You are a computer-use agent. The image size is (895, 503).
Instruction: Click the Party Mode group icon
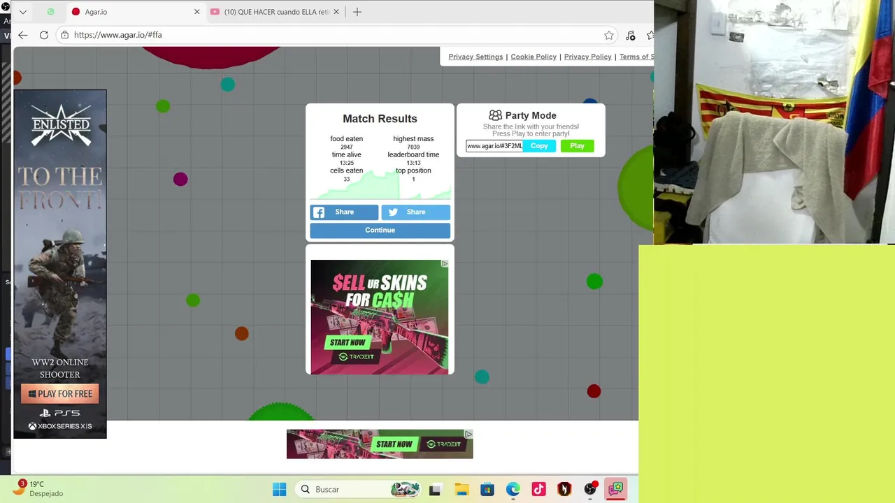pos(495,115)
